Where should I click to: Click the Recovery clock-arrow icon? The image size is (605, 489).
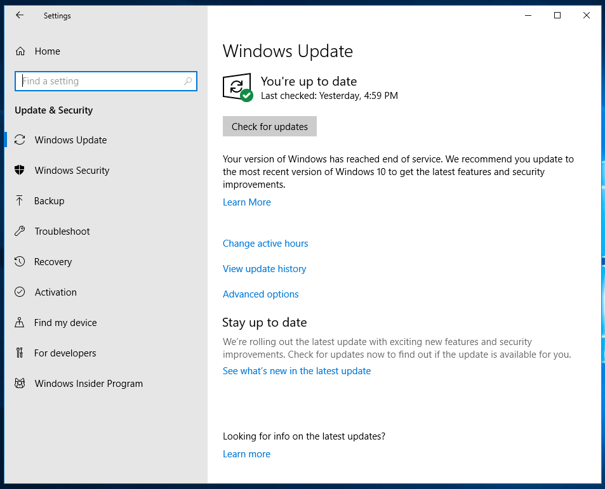[x=20, y=261]
